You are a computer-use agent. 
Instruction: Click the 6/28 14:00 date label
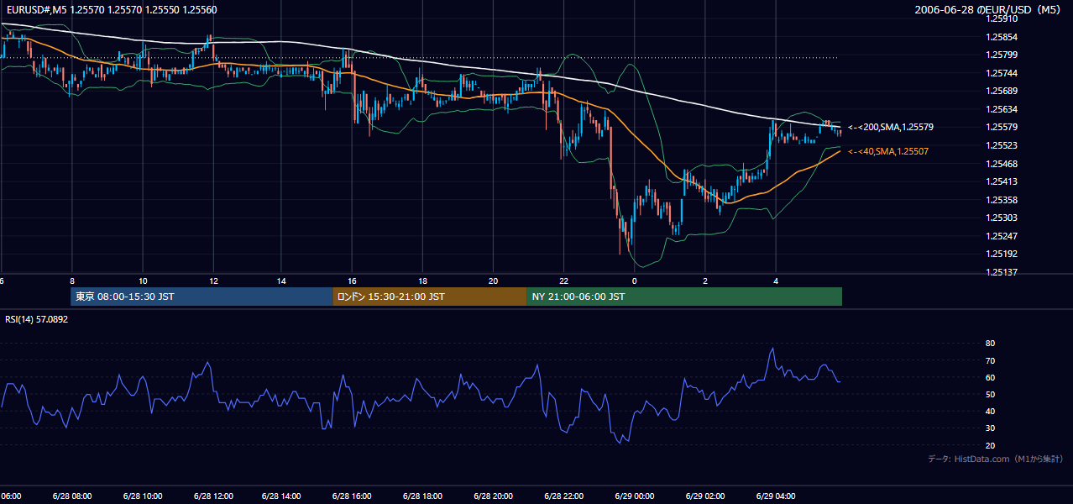pyautogui.click(x=281, y=496)
